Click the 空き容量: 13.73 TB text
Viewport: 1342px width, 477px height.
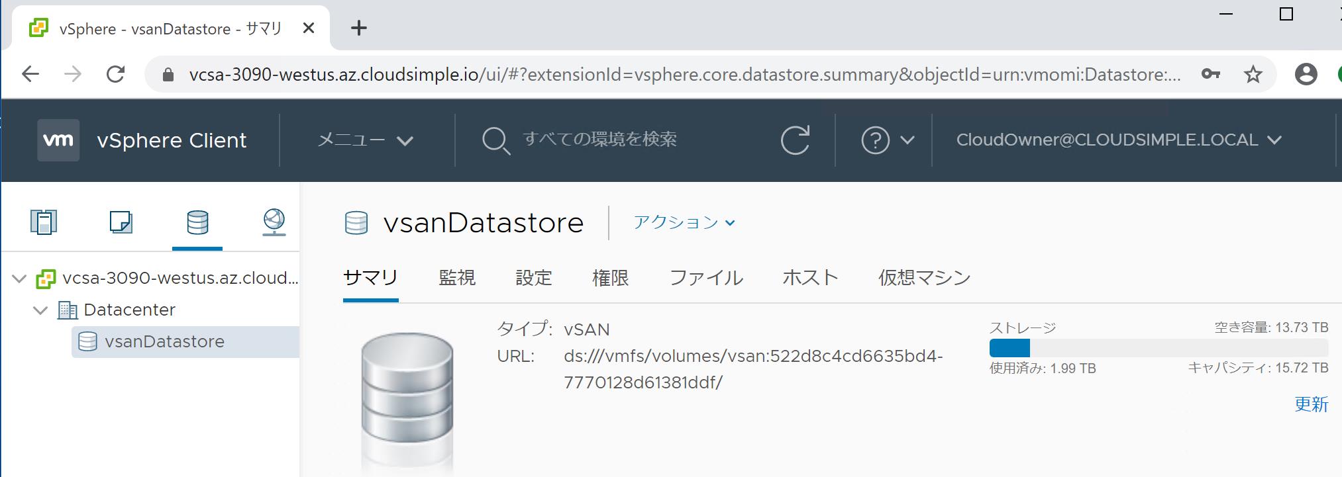(1271, 327)
